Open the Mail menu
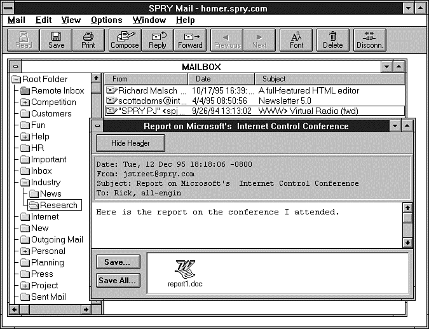 17,20
